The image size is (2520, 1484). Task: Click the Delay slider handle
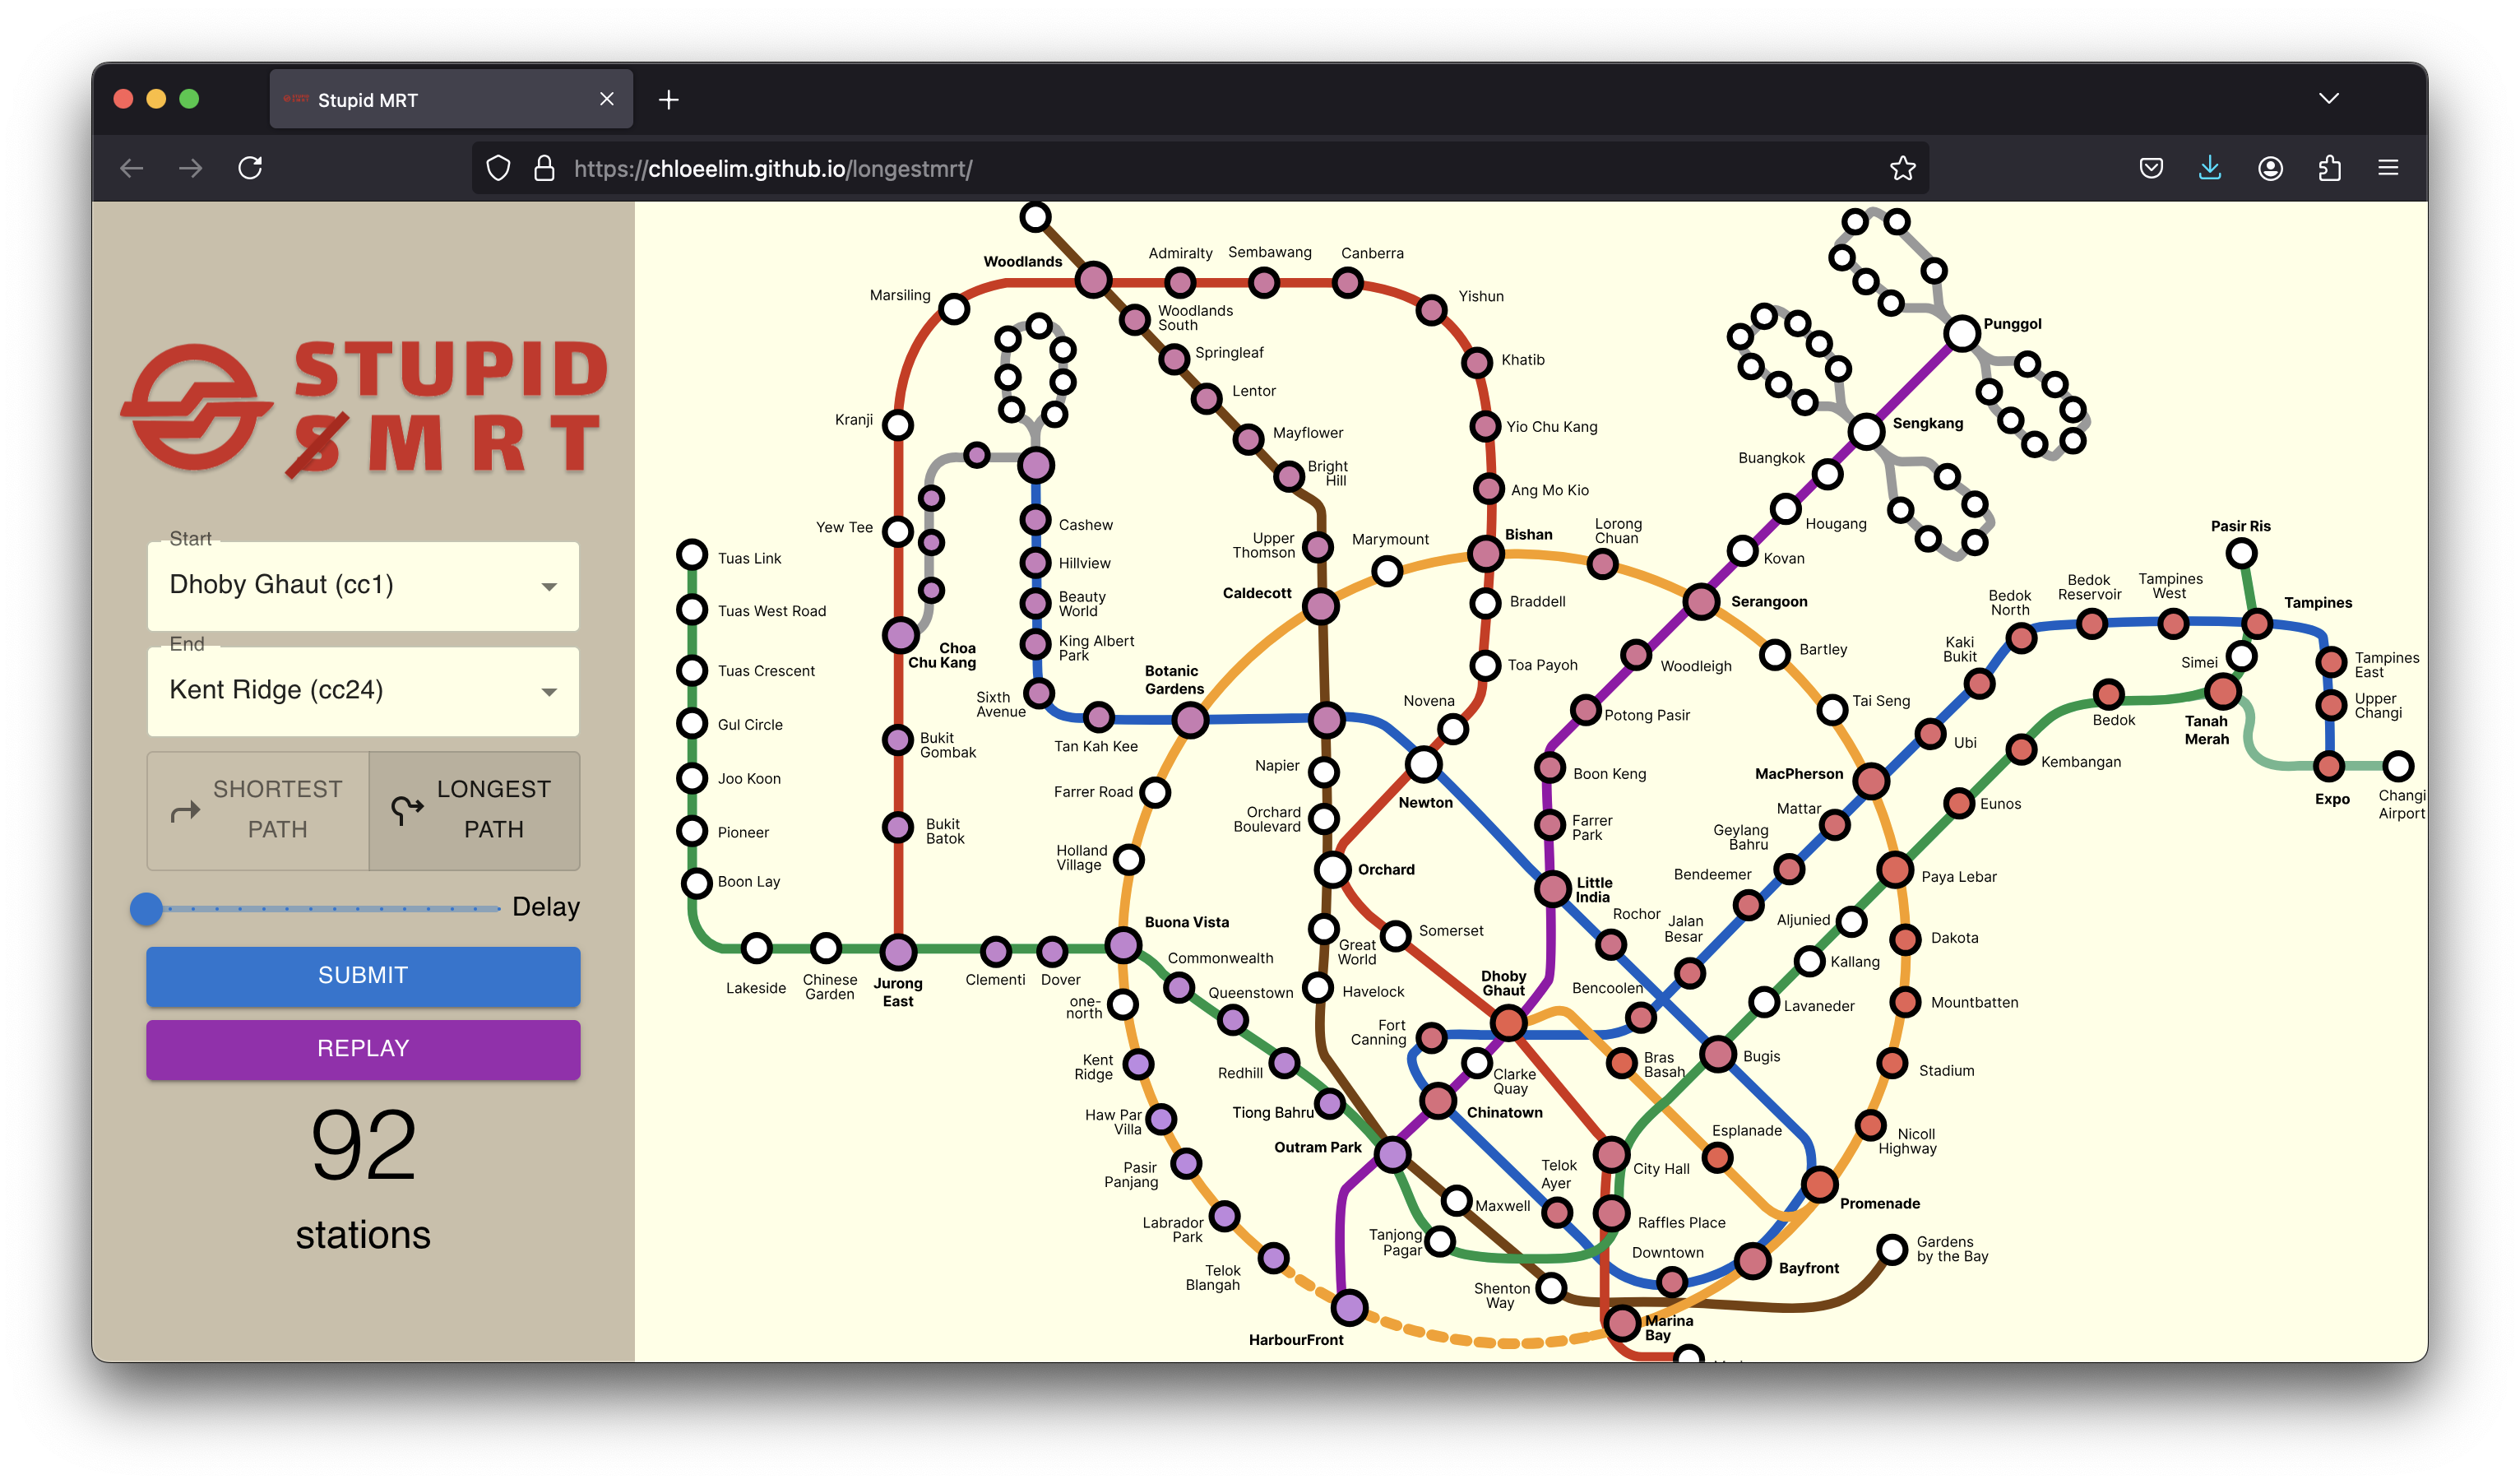click(147, 908)
